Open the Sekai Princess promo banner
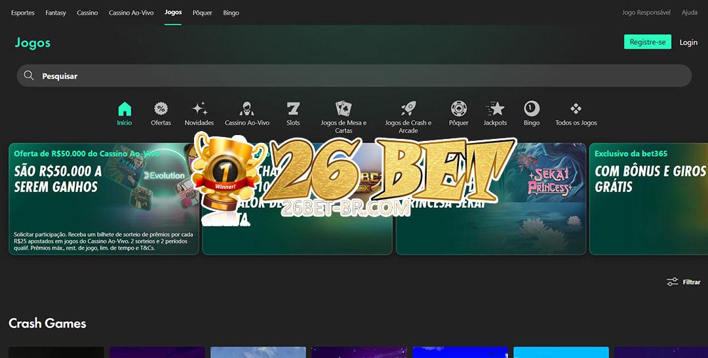Image resolution: width=708 pixels, height=358 pixels. [x=491, y=199]
